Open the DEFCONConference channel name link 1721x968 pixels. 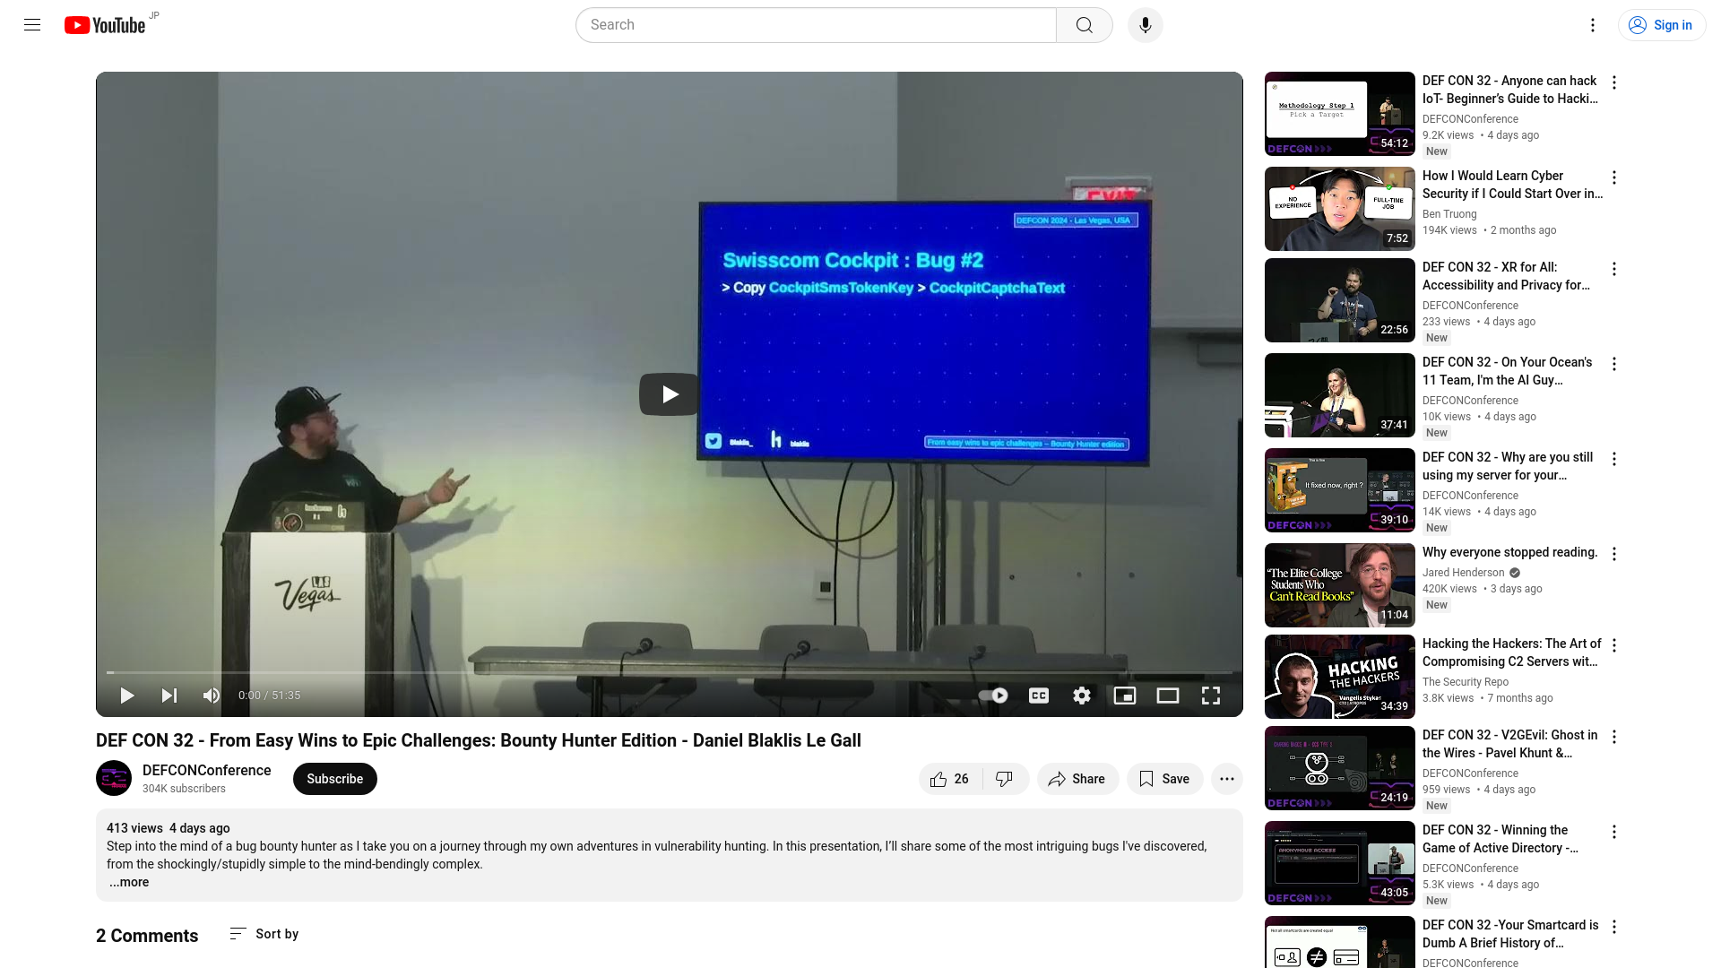coord(206,771)
